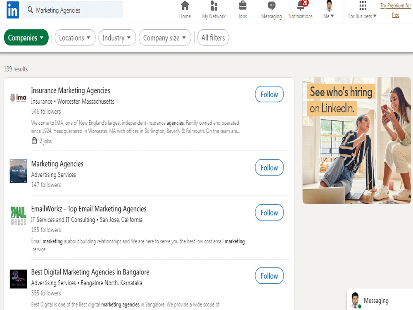Click Insurance • Worcester, Massachusetts text
413x310 pixels.
73,102
